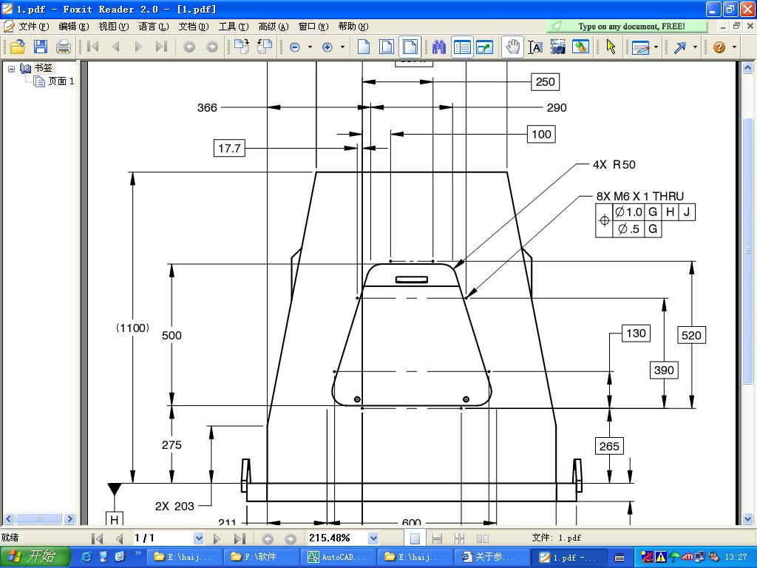
Task: Click the Print icon in toolbar
Action: click(64, 47)
